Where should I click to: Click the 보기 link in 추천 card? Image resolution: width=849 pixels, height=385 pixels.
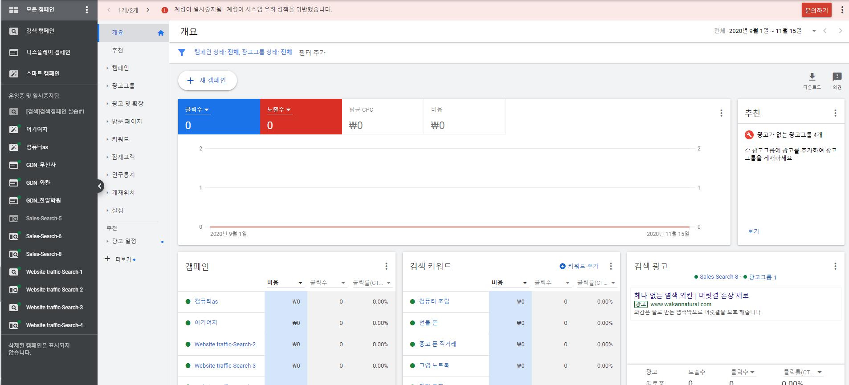[x=753, y=231]
